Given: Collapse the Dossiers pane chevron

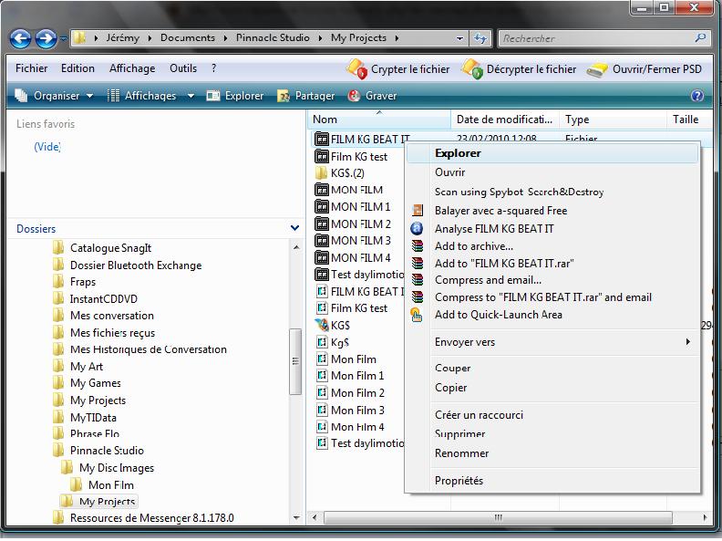Looking at the screenshot, I should (294, 228).
